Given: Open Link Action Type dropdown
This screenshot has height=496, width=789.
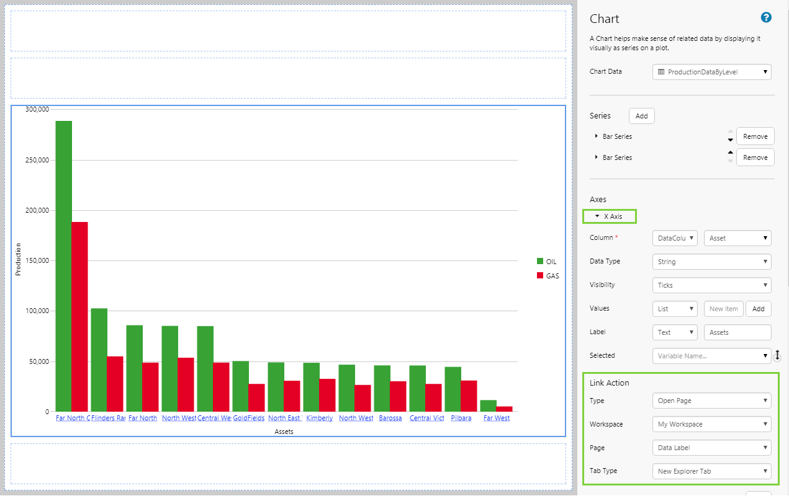Looking at the screenshot, I should pyautogui.click(x=711, y=401).
